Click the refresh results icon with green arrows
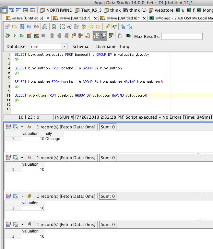The width and height of the screenshot is (213, 249). [111, 36]
